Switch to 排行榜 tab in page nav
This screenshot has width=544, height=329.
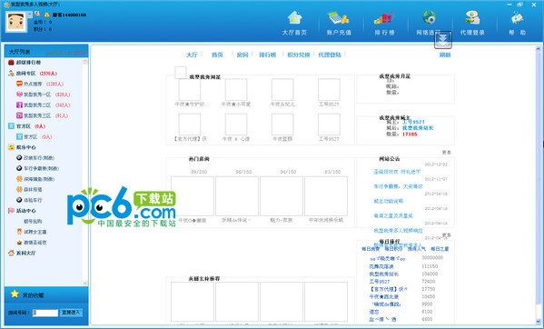(x=268, y=55)
